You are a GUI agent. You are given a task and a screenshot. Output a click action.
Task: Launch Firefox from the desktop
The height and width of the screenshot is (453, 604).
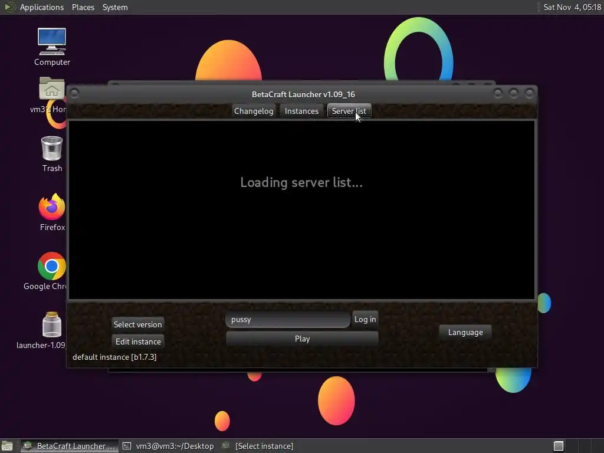click(52, 212)
